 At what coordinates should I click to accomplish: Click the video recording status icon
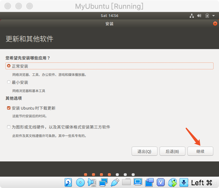click(x=149, y=183)
